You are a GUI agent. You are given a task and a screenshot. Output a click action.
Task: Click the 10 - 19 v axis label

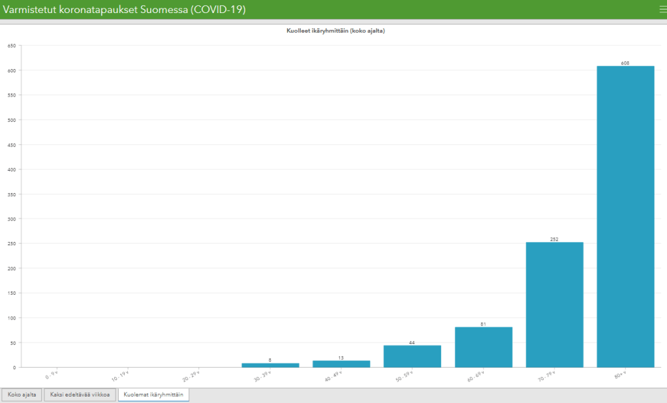point(122,376)
